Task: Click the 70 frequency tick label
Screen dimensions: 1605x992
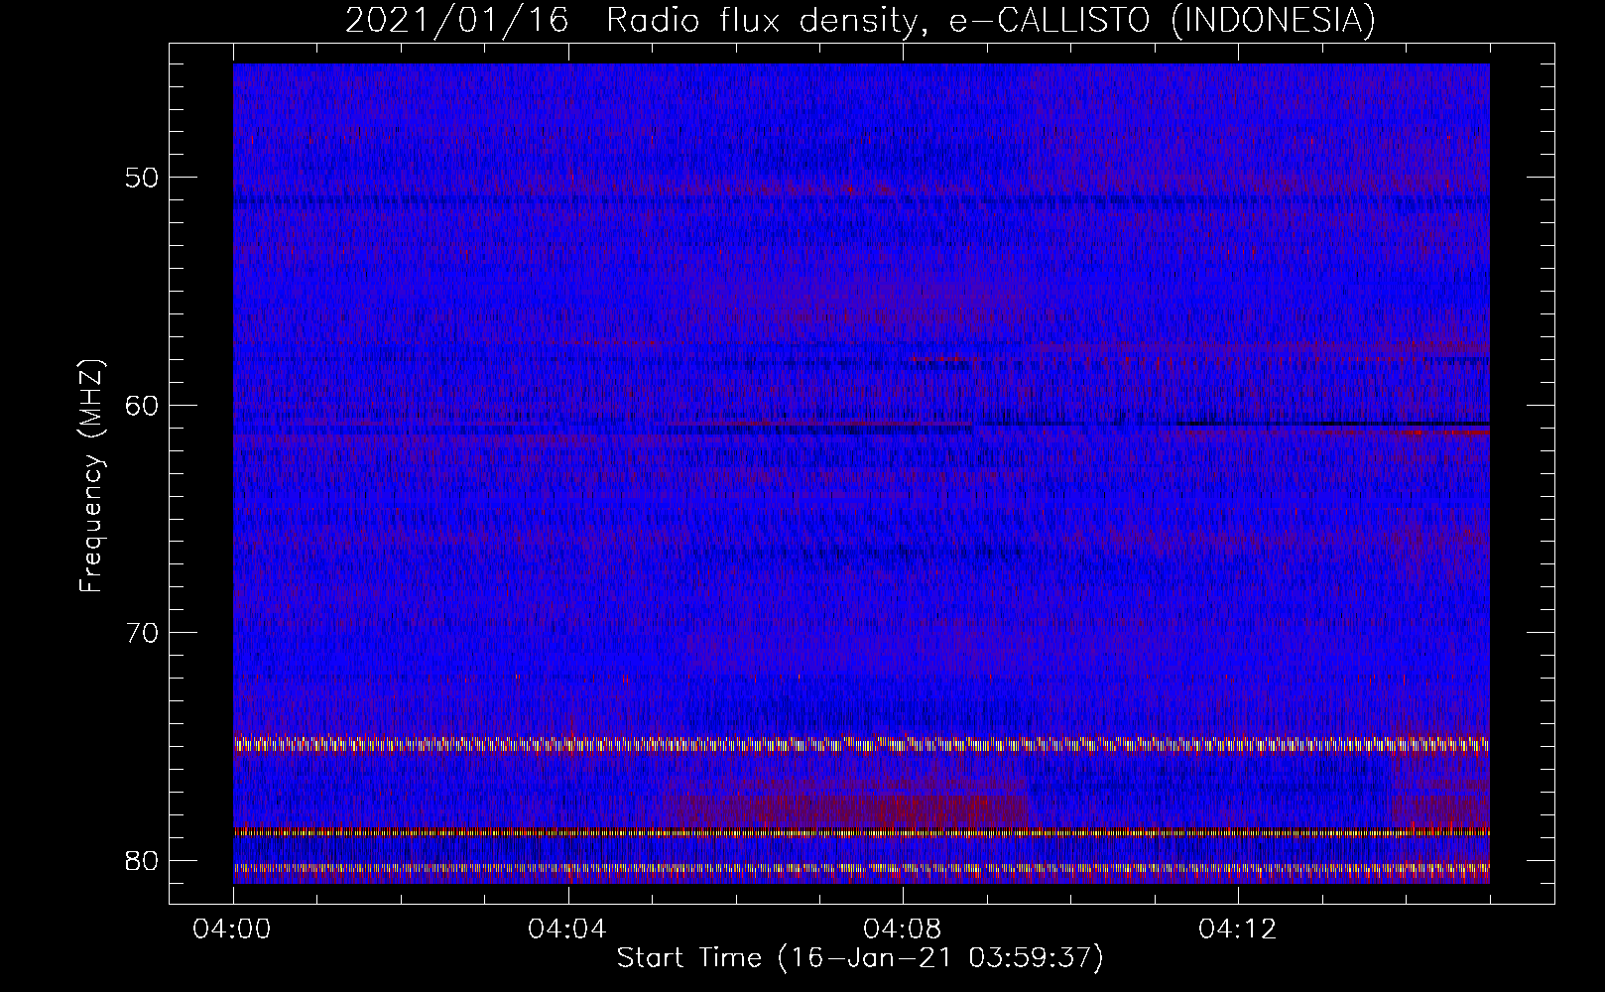Action: [142, 633]
